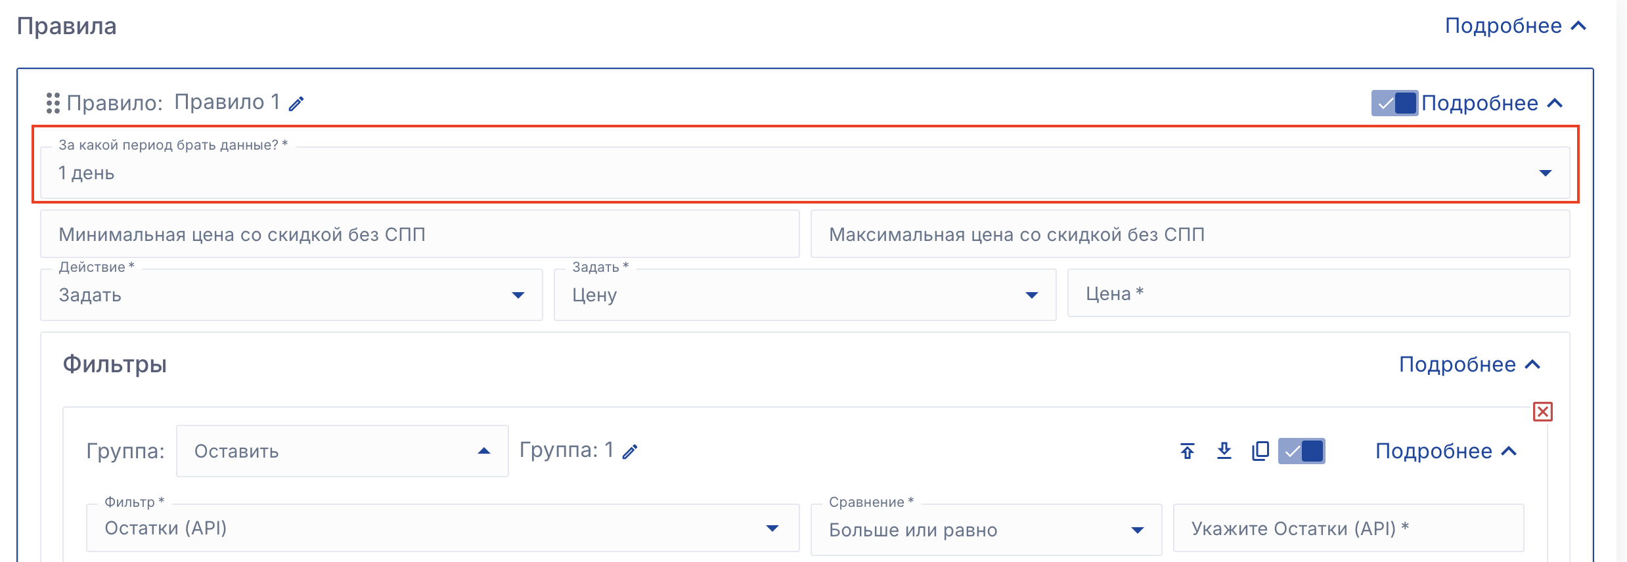Screen dimensions: 1627x562
Task: Disable the Группа 1 toggle switch
Action: (x=1301, y=451)
